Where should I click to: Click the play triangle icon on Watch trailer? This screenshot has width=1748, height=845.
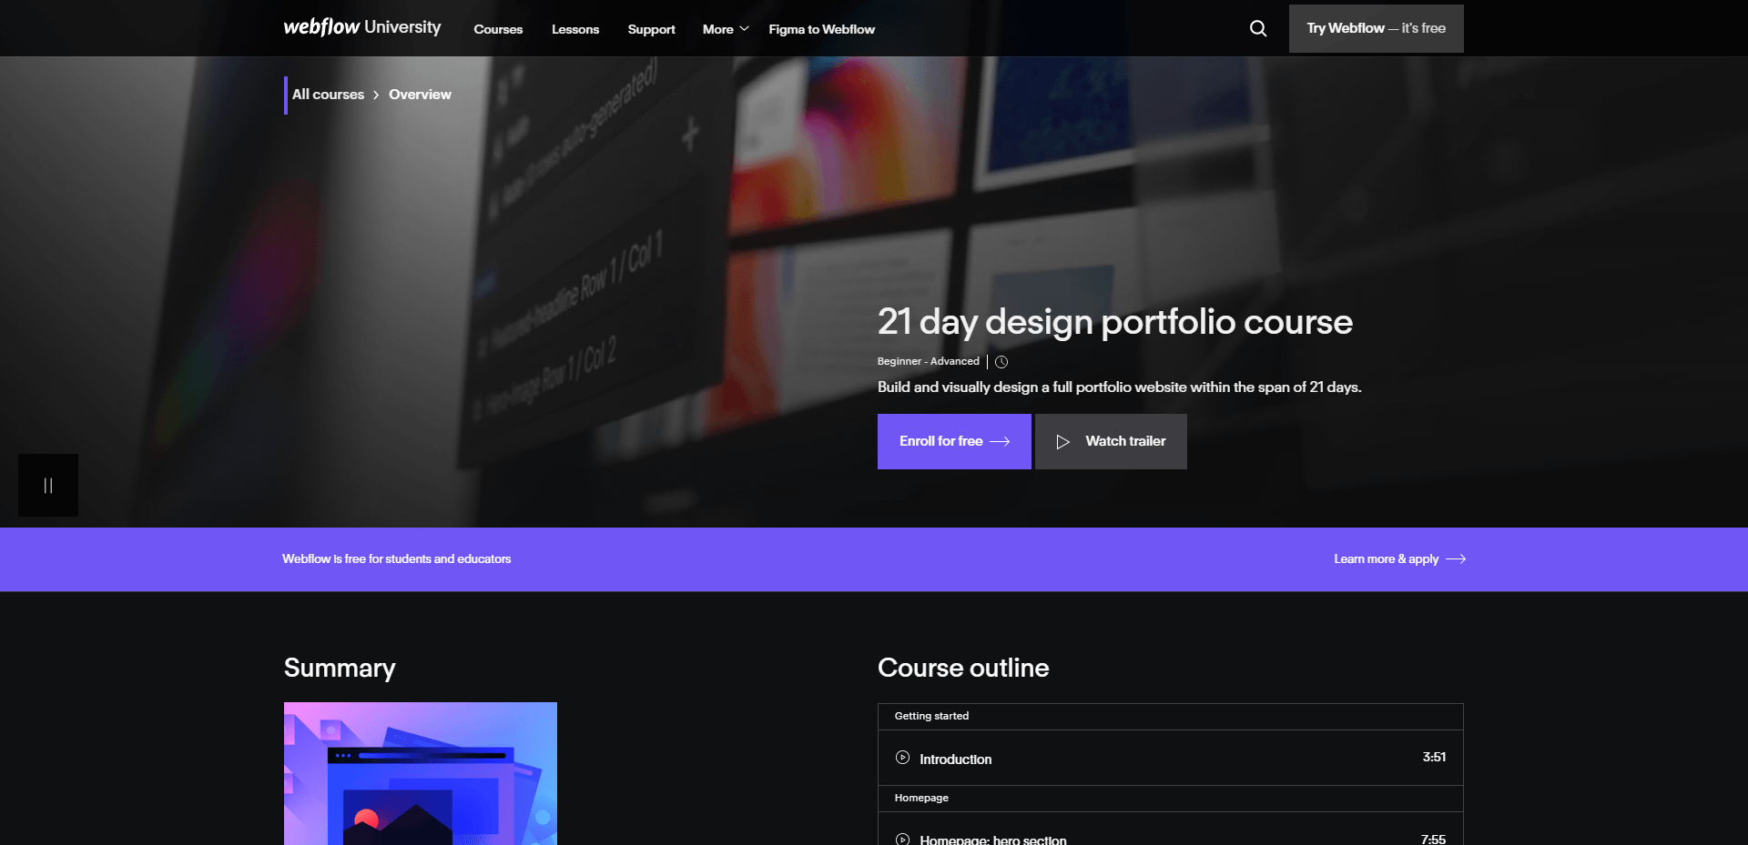pyautogui.click(x=1062, y=441)
